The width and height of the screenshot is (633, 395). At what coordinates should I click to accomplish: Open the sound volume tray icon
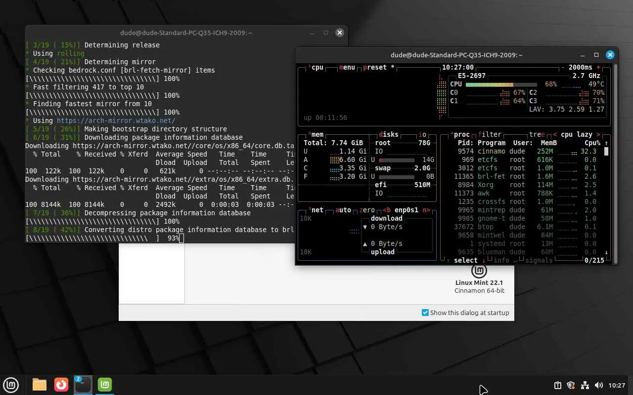(598, 385)
